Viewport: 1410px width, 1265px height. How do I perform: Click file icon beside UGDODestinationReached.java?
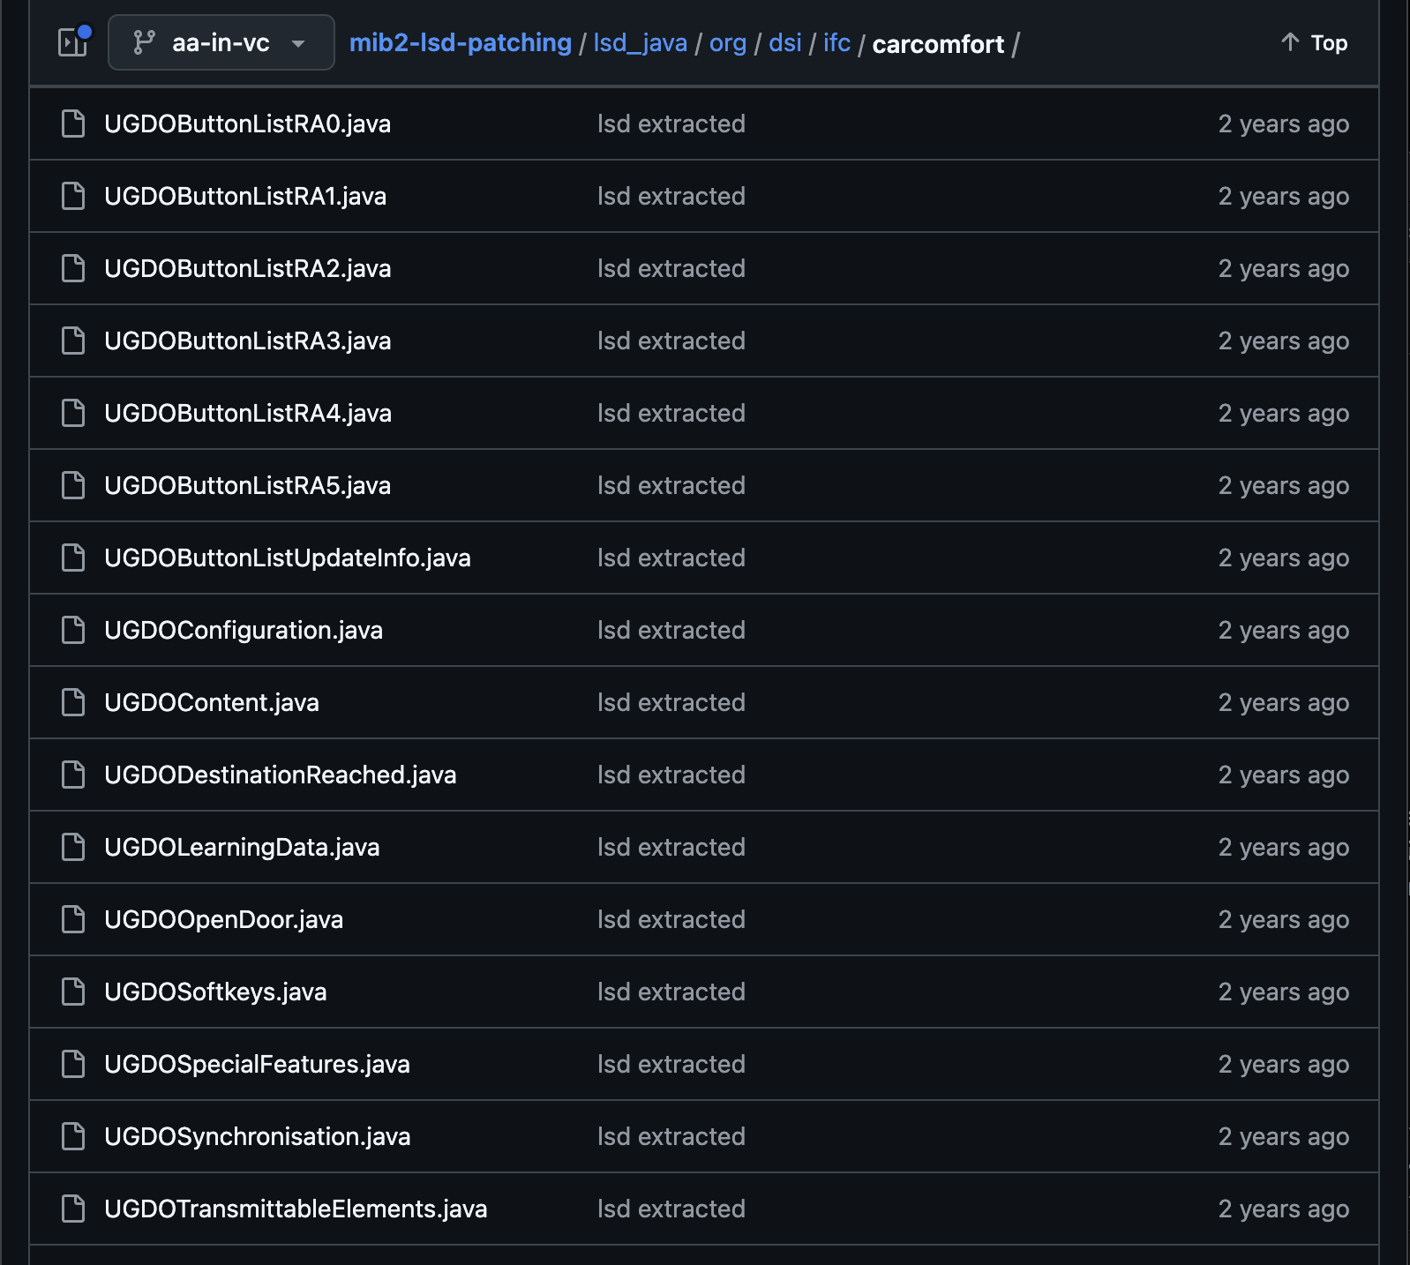[x=73, y=775]
